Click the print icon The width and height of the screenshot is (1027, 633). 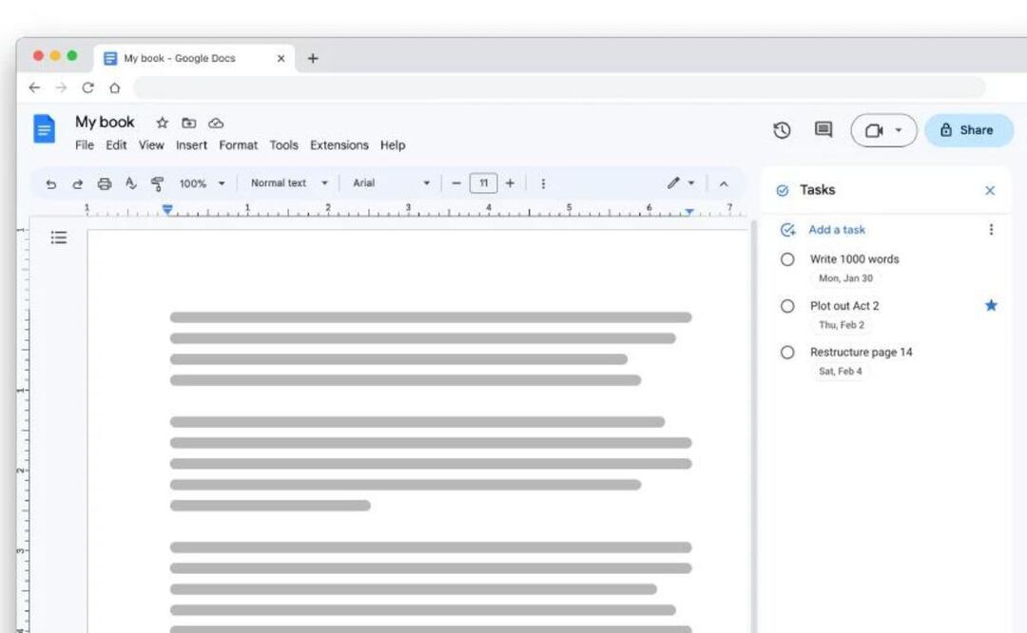tap(105, 183)
